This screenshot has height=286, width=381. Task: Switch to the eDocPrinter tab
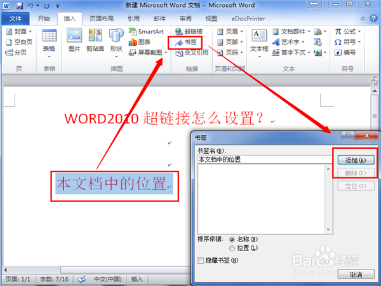(x=248, y=18)
